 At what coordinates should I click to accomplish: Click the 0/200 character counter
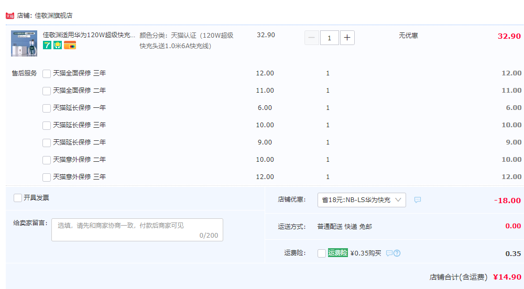point(209,236)
